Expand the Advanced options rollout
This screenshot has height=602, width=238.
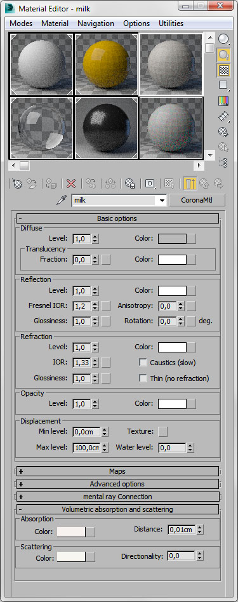point(118,484)
